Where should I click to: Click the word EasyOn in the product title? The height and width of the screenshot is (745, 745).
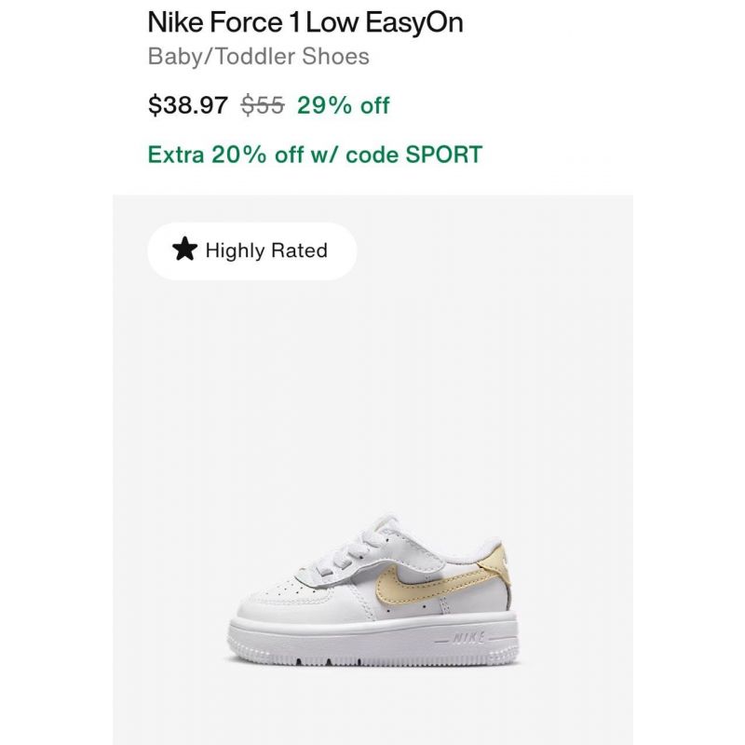[414, 22]
